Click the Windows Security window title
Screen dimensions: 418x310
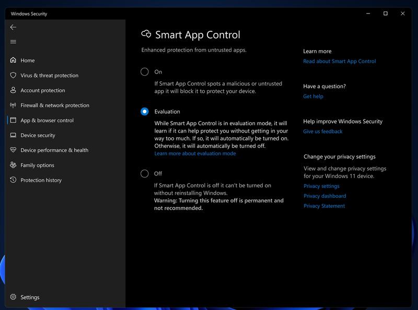click(x=29, y=14)
